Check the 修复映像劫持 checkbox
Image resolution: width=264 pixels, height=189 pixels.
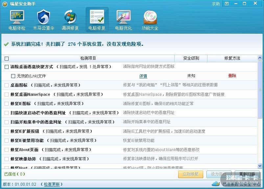pos(7,159)
